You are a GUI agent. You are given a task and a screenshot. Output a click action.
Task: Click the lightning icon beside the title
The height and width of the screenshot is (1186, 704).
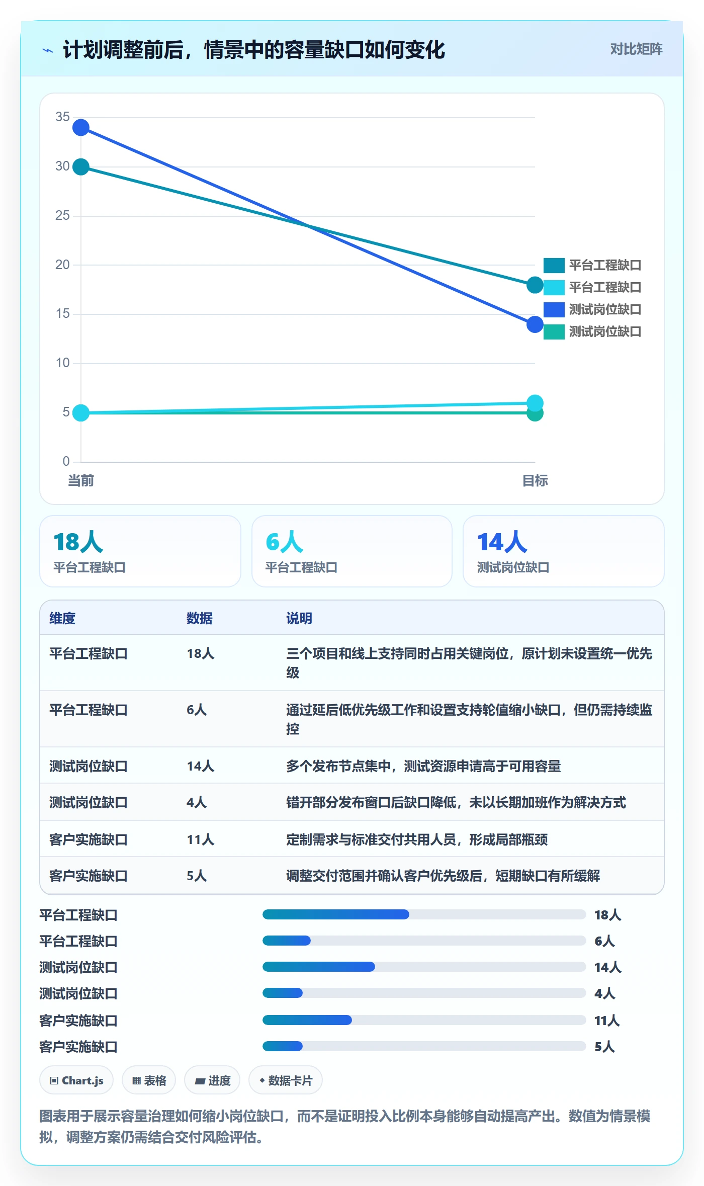coord(48,50)
